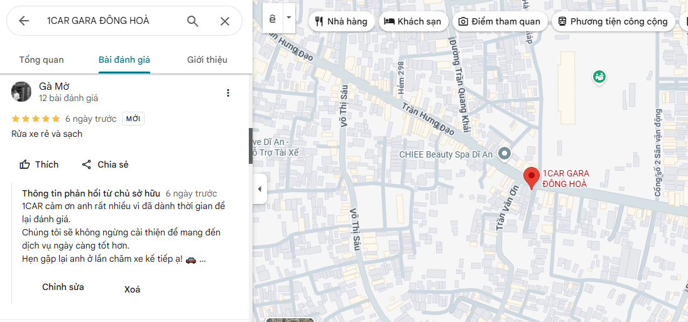Select the Bài đánh giá tab
Screen dimensions: 688x322
(x=124, y=60)
